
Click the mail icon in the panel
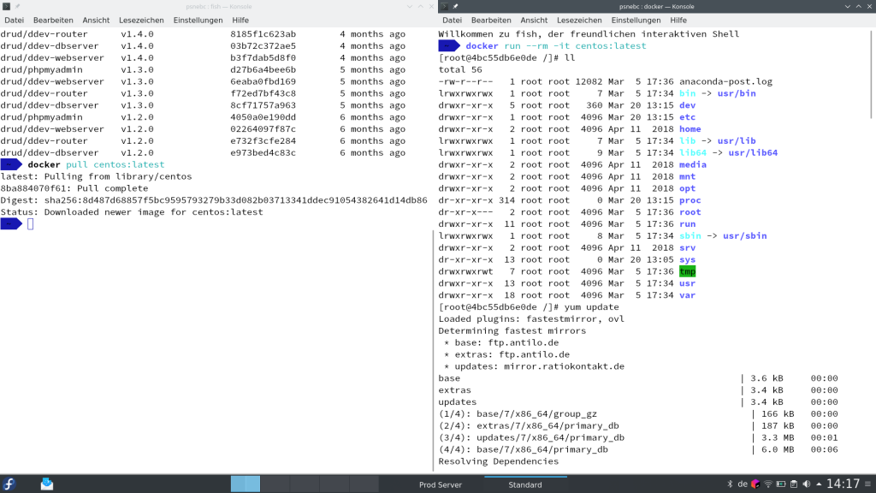pos(46,484)
